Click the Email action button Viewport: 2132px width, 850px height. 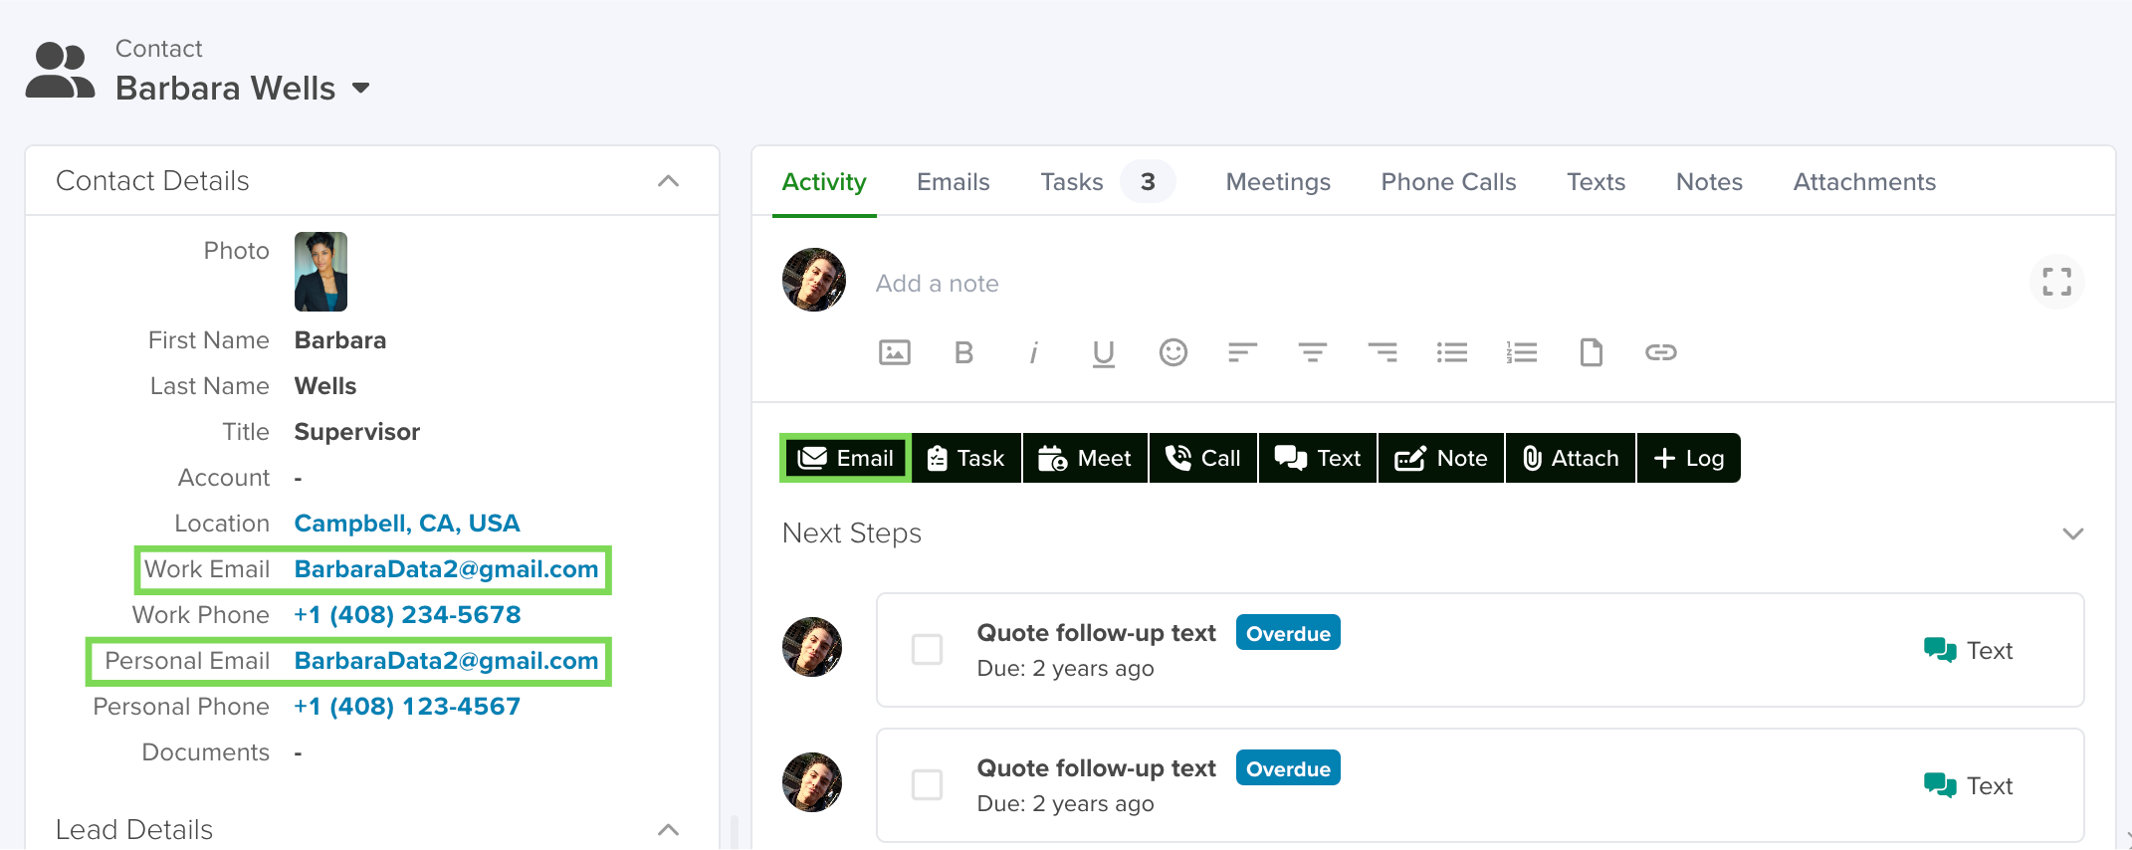pos(846,458)
